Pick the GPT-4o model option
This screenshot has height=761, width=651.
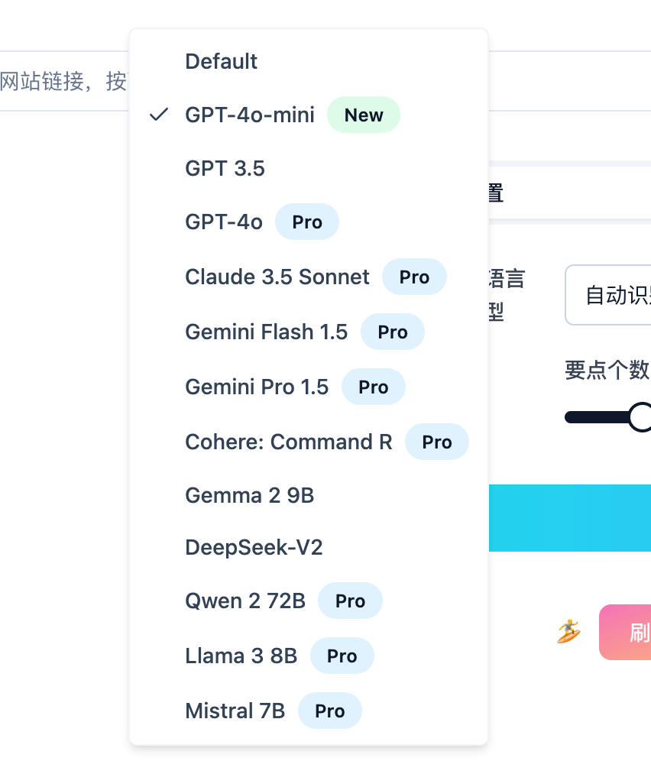click(224, 222)
